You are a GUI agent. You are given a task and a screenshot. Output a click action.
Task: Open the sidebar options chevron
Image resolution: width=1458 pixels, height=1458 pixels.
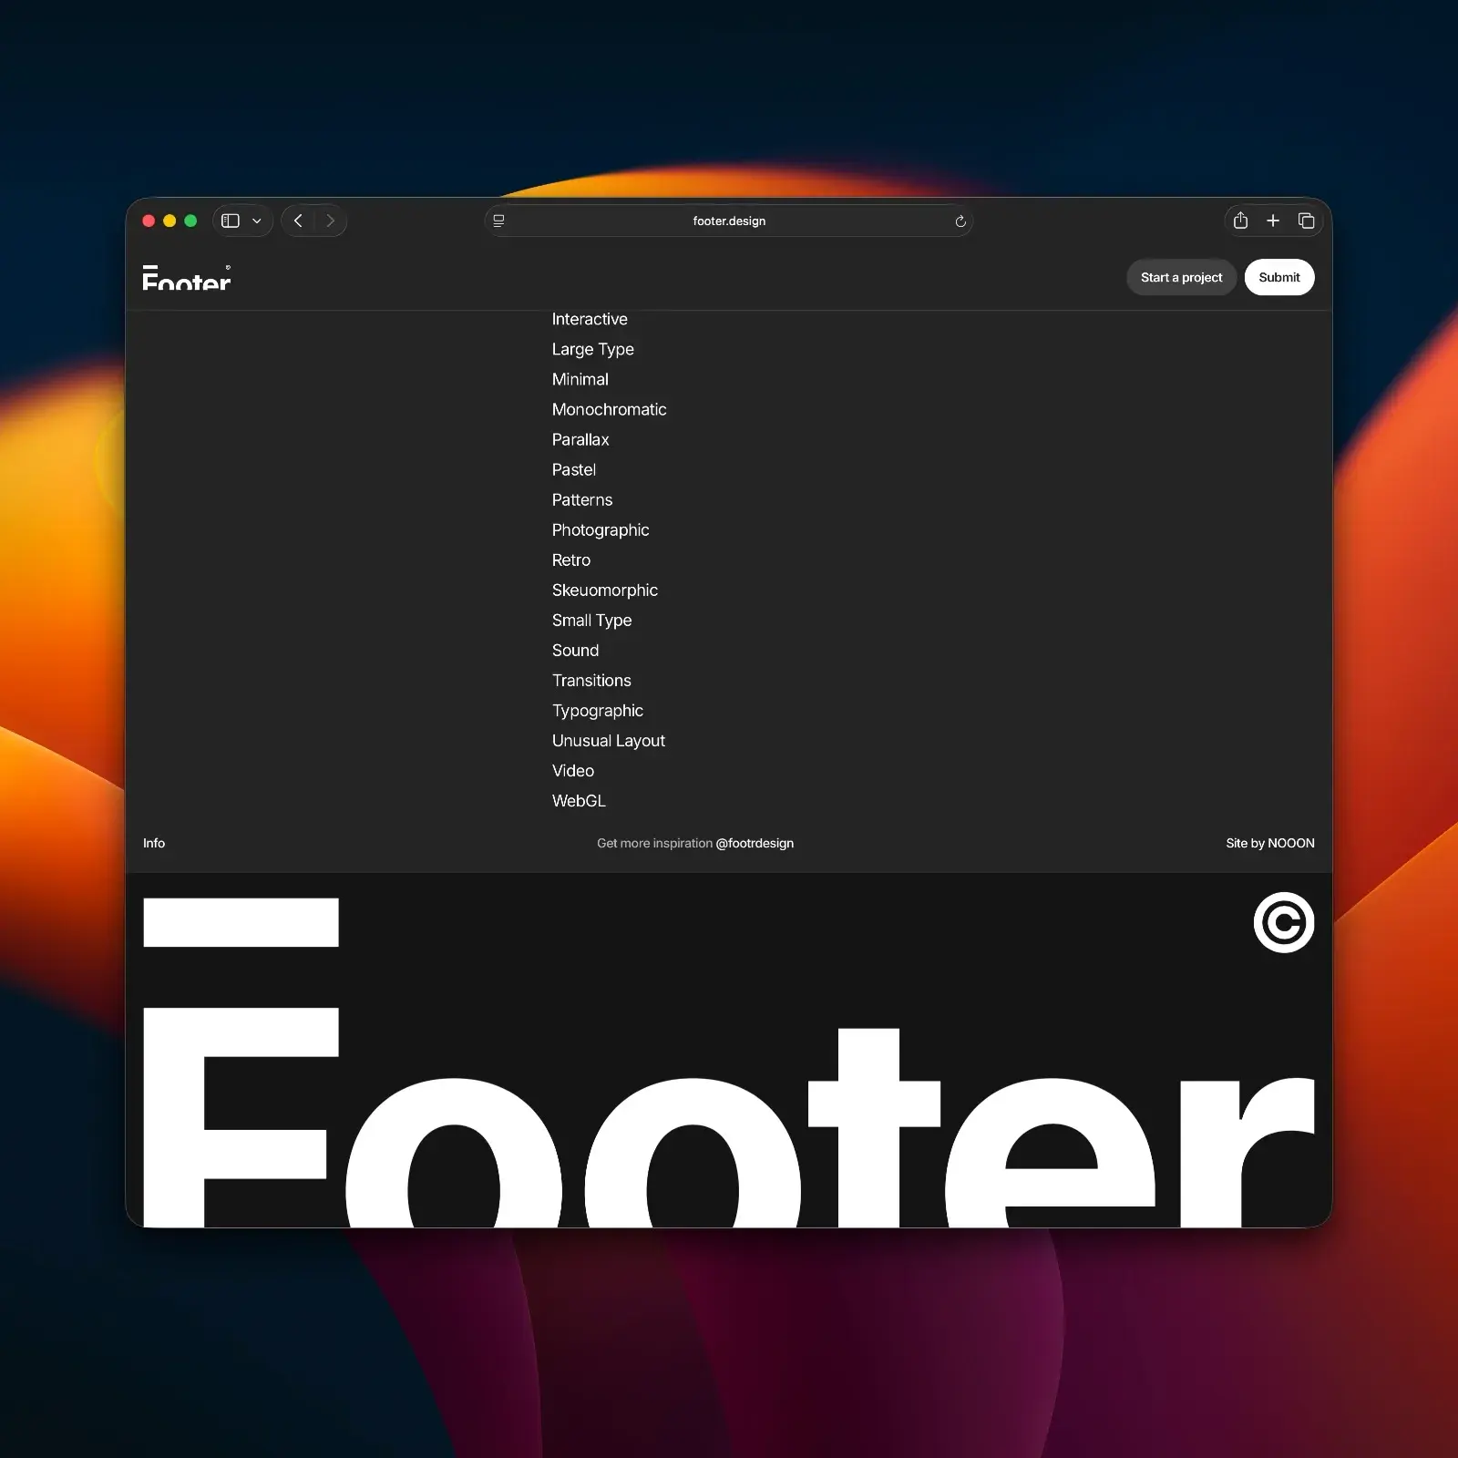click(256, 221)
